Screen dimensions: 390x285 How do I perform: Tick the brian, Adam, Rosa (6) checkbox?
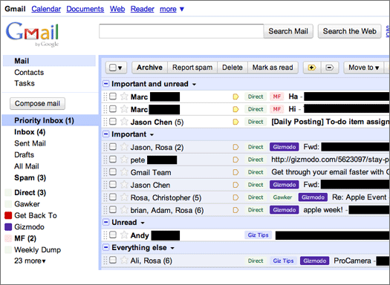tap(113, 209)
